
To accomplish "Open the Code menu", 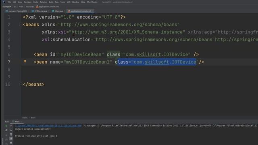I will (x=35, y=2).
